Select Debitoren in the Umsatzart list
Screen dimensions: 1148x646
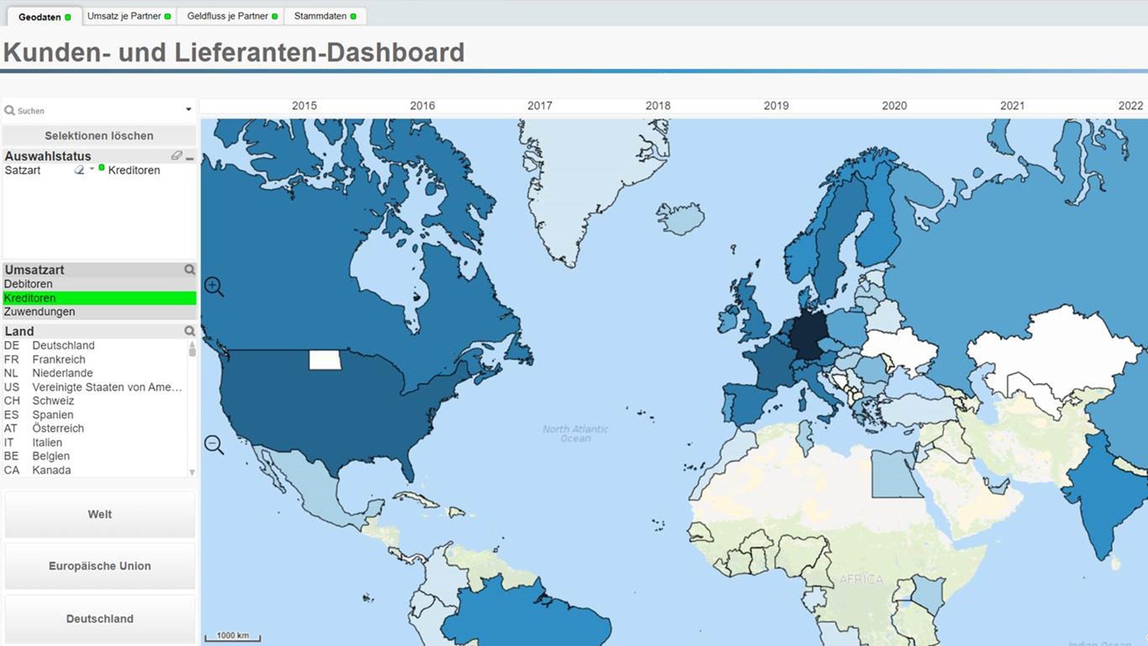[x=29, y=284]
